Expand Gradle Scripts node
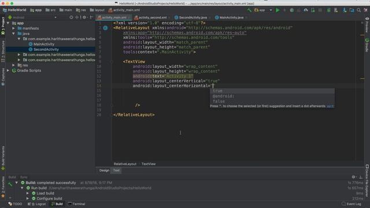Screen dimensions: 370x208 tap(8, 70)
